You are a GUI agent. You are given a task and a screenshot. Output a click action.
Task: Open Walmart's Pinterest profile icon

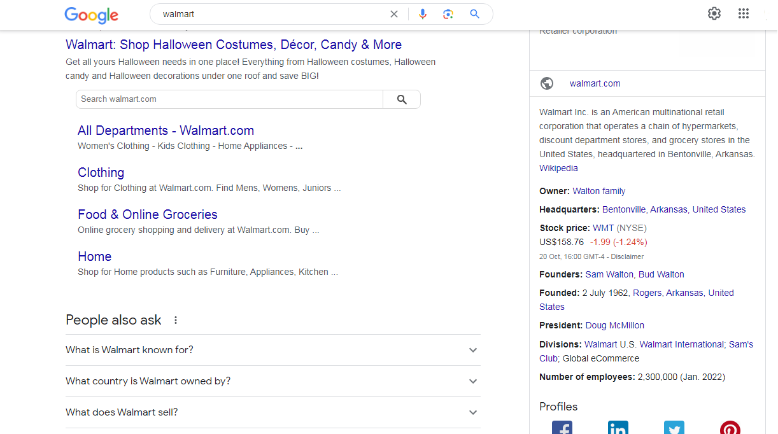pos(730,428)
